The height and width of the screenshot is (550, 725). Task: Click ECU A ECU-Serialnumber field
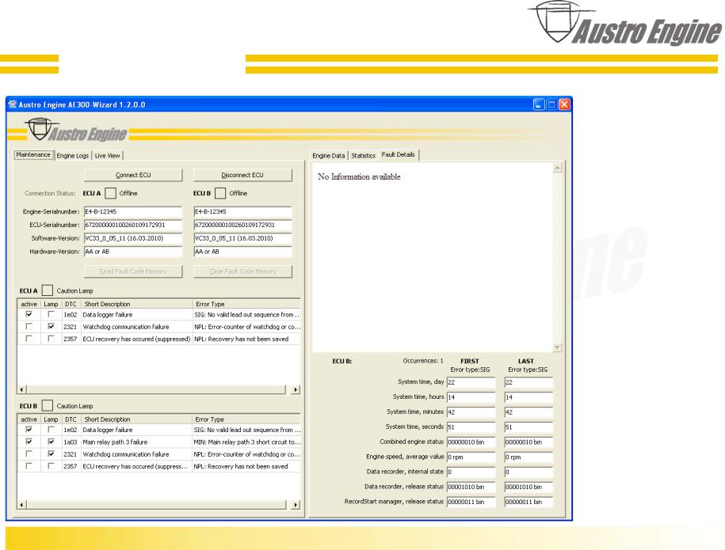pos(133,225)
